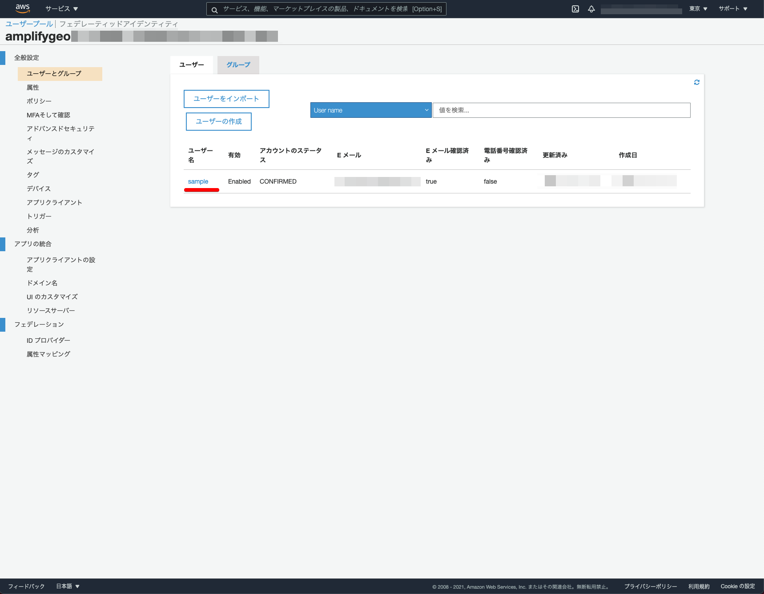Viewport: 764px width, 594px height.
Task: Open the notifications bell icon
Action: (591, 9)
